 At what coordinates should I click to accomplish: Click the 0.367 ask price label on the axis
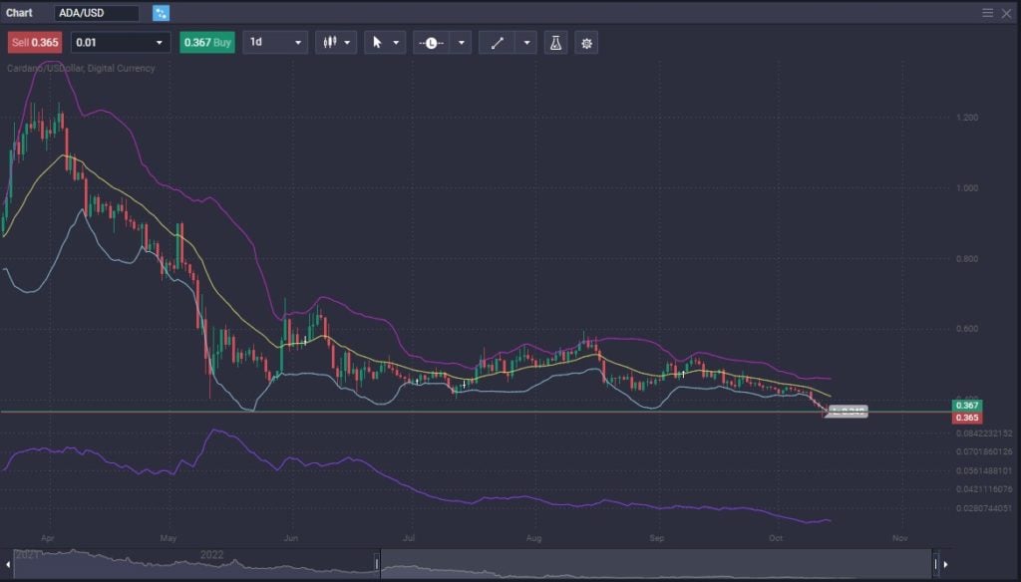[x=967, y=406]
